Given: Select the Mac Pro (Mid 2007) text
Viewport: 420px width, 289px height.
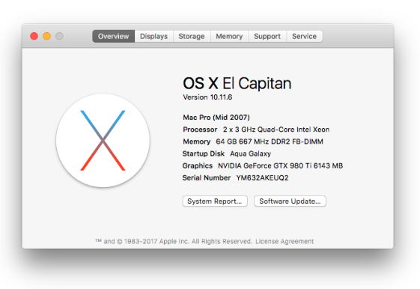Looking at the screenshot, I should point(216,118).
